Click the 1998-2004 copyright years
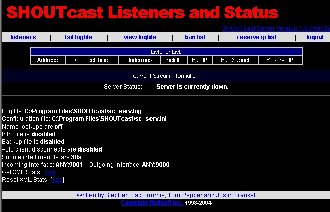The width and height of the screenshot is (330, 212). click(x=198, y=203)
